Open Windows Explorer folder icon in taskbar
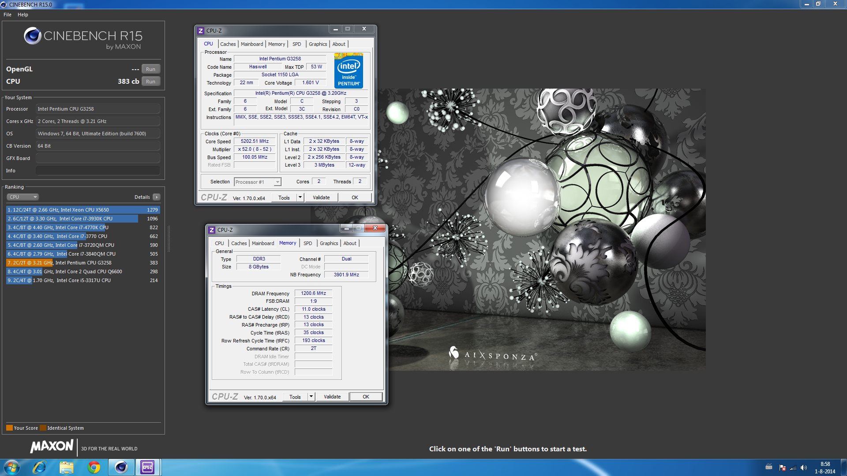847x476 pixels. [x=67, y=467]
